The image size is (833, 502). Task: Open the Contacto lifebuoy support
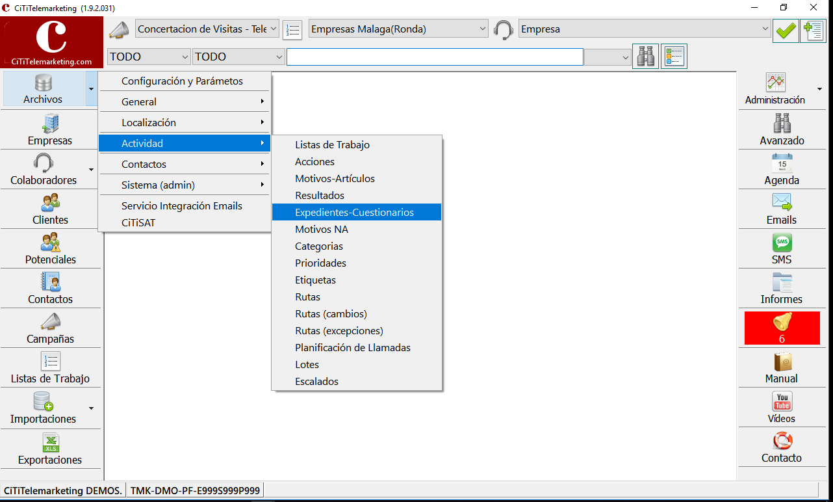pyautogui.click(x=782, y=448)
